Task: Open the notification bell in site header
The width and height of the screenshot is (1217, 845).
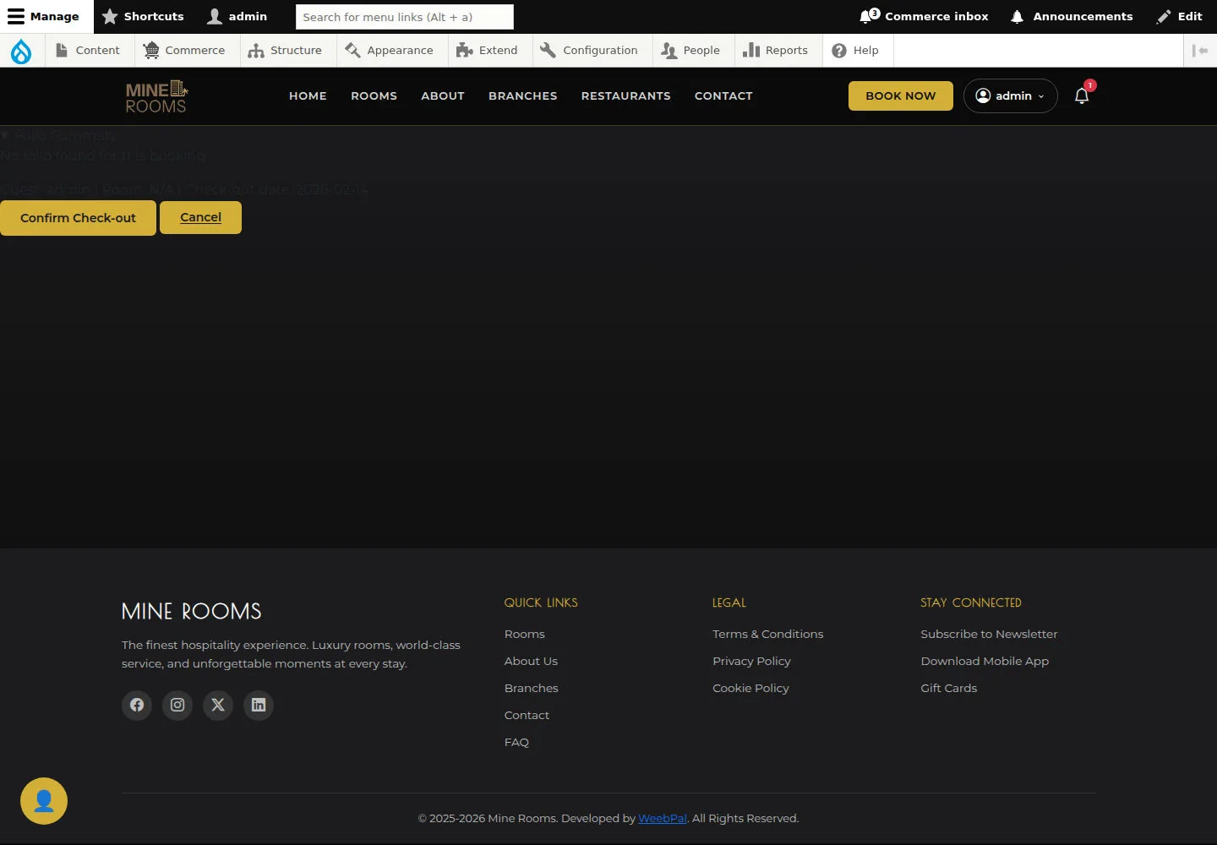Action: coord(1082,95)
